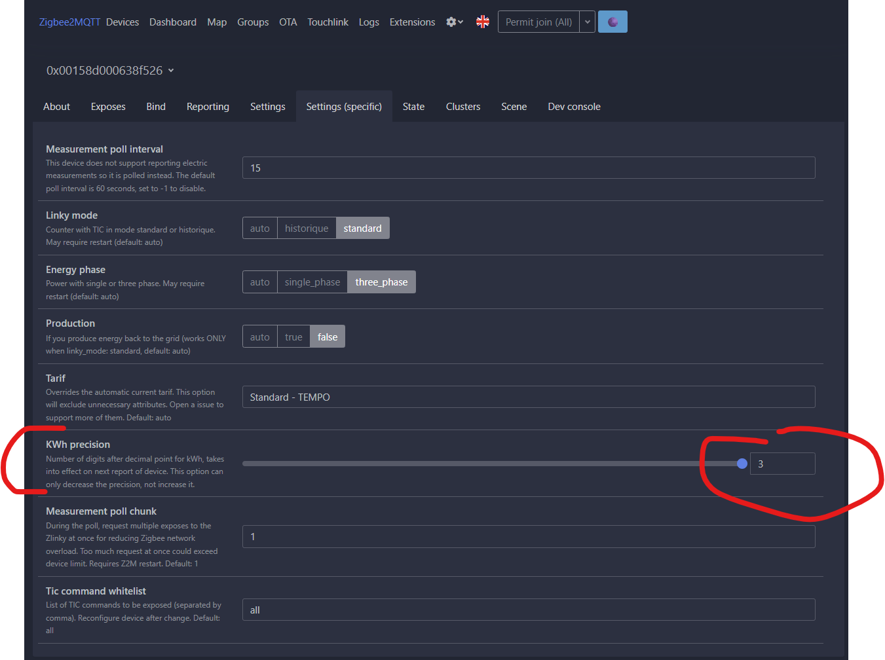This screenshot has height=660, width=885.
Task: Open the Dev console tab
Action: click(574, 107)
